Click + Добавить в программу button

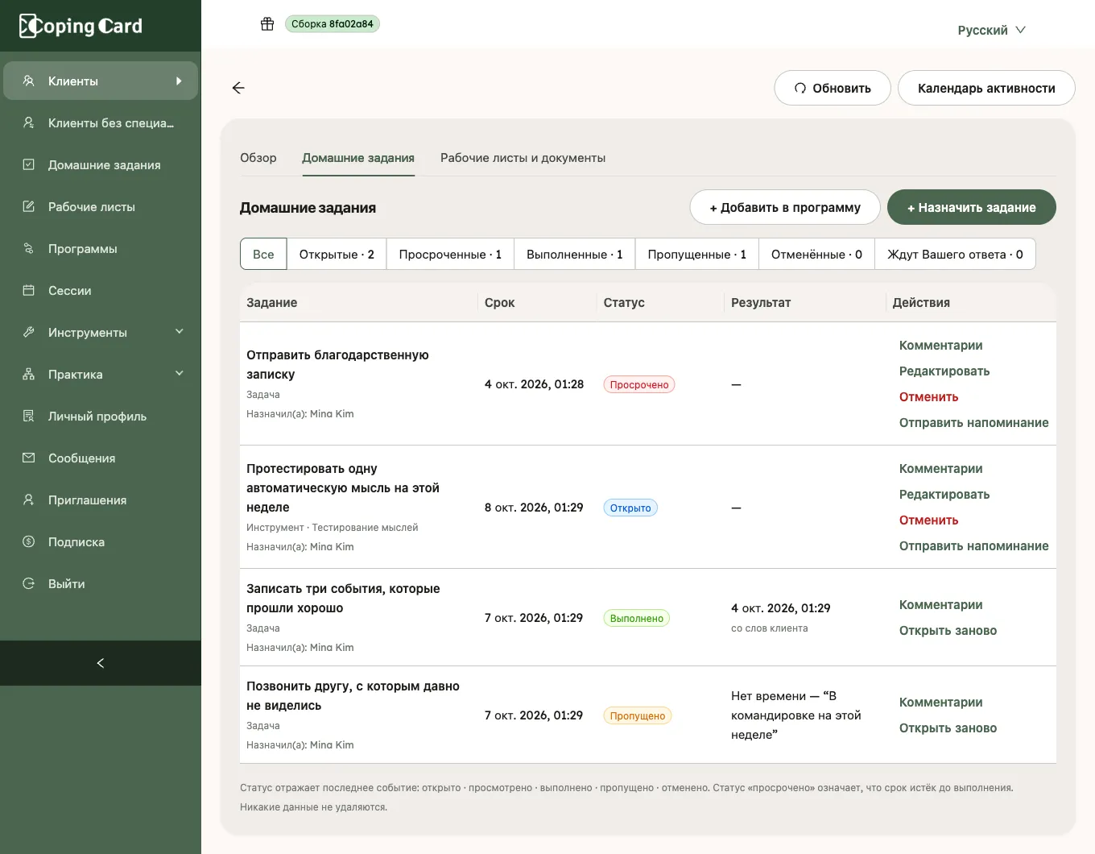click(785, 207)
